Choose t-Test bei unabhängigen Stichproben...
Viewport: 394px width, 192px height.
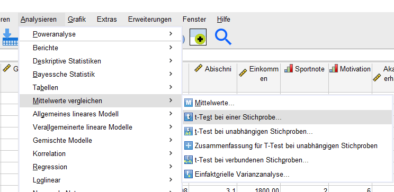[x=288, y=132]
